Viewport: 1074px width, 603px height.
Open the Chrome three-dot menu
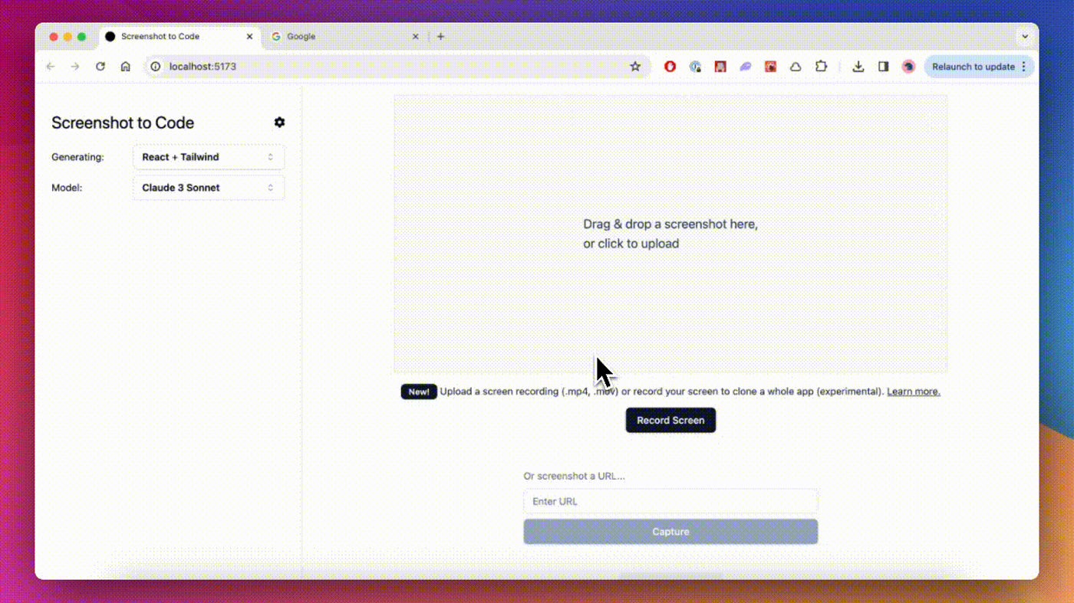coord(1023,67)
